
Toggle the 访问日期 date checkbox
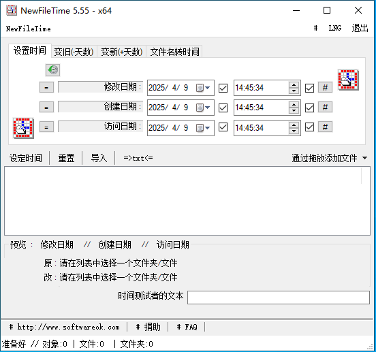point(223,127)
